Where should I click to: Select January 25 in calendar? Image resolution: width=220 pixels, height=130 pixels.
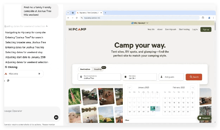tap(157, 108)
